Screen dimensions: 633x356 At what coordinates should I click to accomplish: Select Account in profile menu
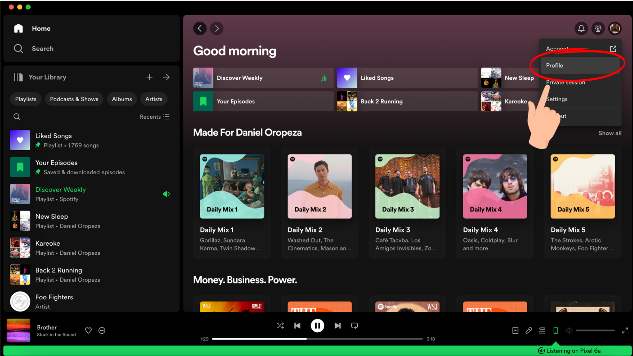click(x=581, y=48)
